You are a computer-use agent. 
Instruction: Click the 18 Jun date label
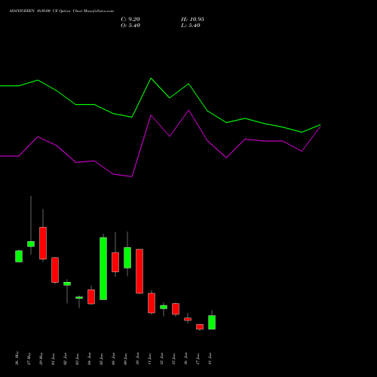click(x=210, y=359)
